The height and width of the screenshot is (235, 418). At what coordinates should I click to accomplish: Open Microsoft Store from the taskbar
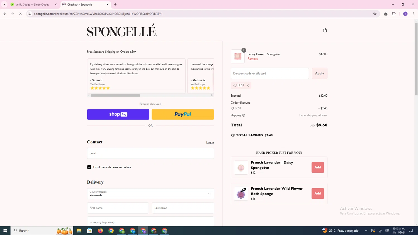coord(89,231)
